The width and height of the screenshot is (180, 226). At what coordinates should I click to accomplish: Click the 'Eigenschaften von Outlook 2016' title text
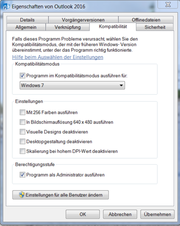(48, 7)
